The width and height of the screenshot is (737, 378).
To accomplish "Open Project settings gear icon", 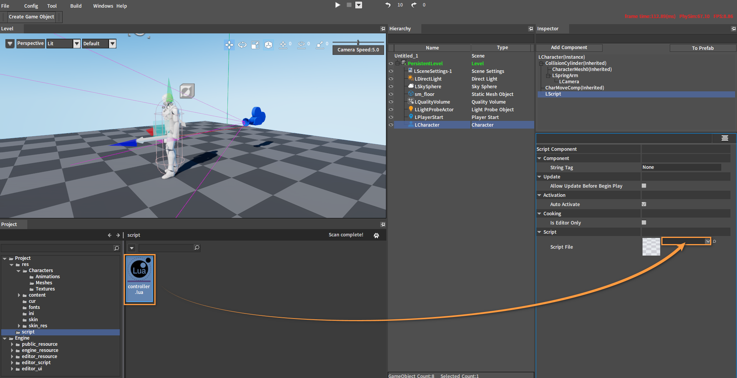I will pyautogui.click(x=376, y=236).
